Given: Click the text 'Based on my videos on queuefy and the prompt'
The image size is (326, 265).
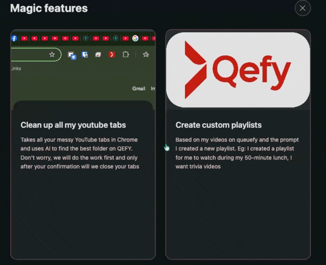Looking at the screenshot, I should pyautogui.click(x=237, y=140).
